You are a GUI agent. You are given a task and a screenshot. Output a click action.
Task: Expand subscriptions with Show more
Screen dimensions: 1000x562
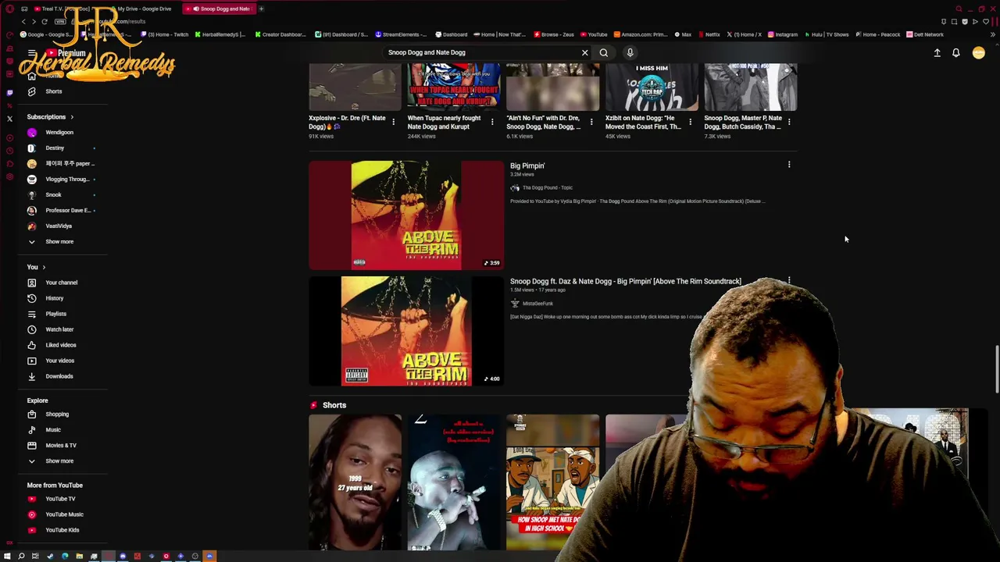point(59,242)
